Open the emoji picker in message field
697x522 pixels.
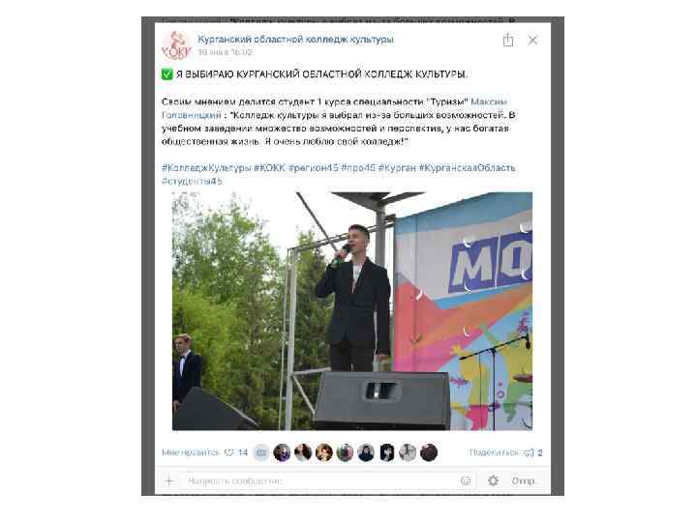coord(466,480)
